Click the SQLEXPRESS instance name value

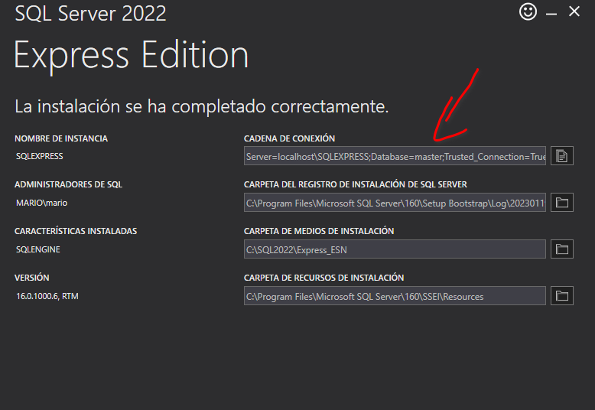40,156
